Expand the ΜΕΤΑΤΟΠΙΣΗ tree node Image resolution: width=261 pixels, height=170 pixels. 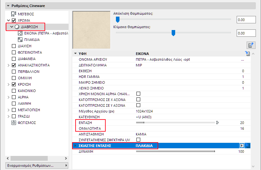coord(9,110)
